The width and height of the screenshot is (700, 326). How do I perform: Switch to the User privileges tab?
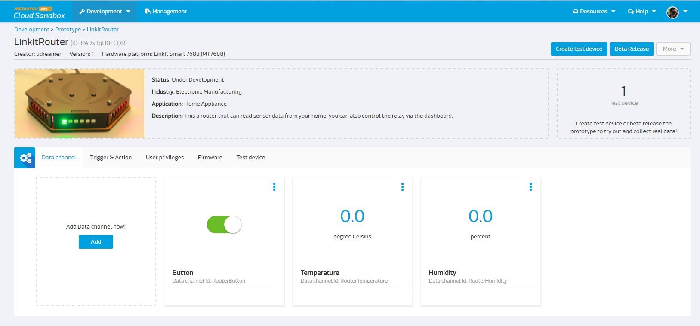(x=165, y=158)
